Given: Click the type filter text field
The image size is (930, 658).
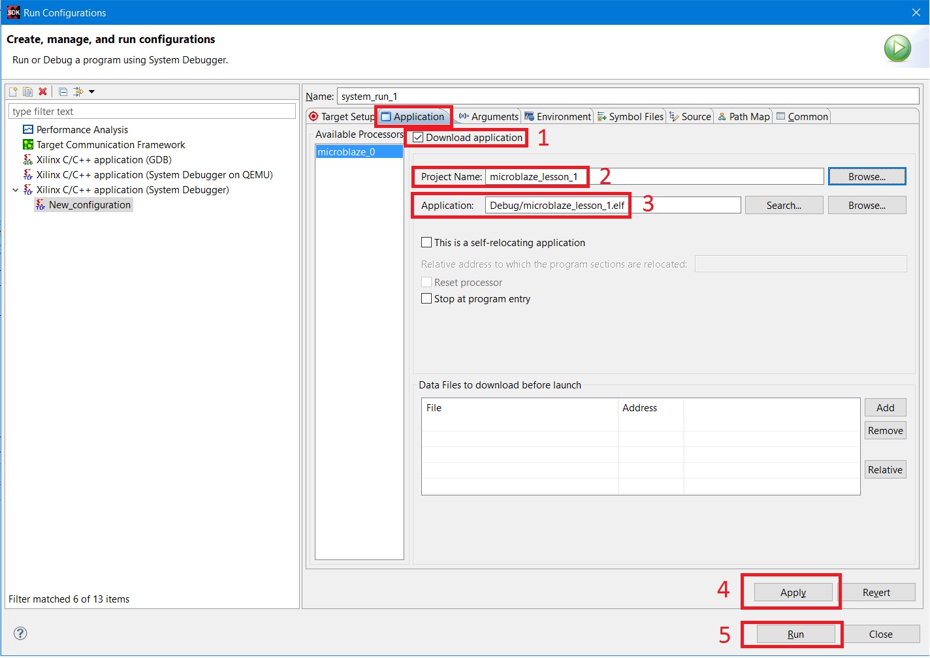Looking at the screenshot, I should 152,112.
